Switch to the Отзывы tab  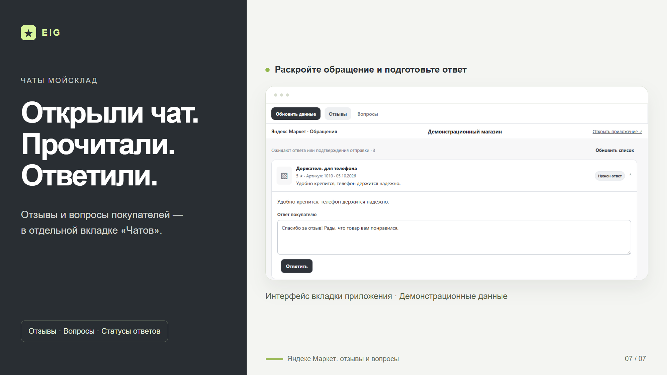tap(338, 114)
